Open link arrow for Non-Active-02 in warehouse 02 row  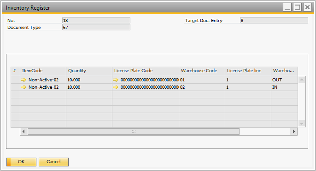[x=23, y=87]
